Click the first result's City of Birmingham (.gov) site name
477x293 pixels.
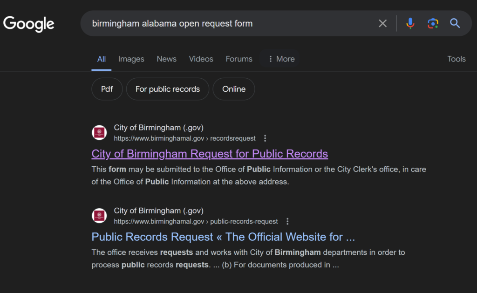pyautogui.click(x=159, y=128)
